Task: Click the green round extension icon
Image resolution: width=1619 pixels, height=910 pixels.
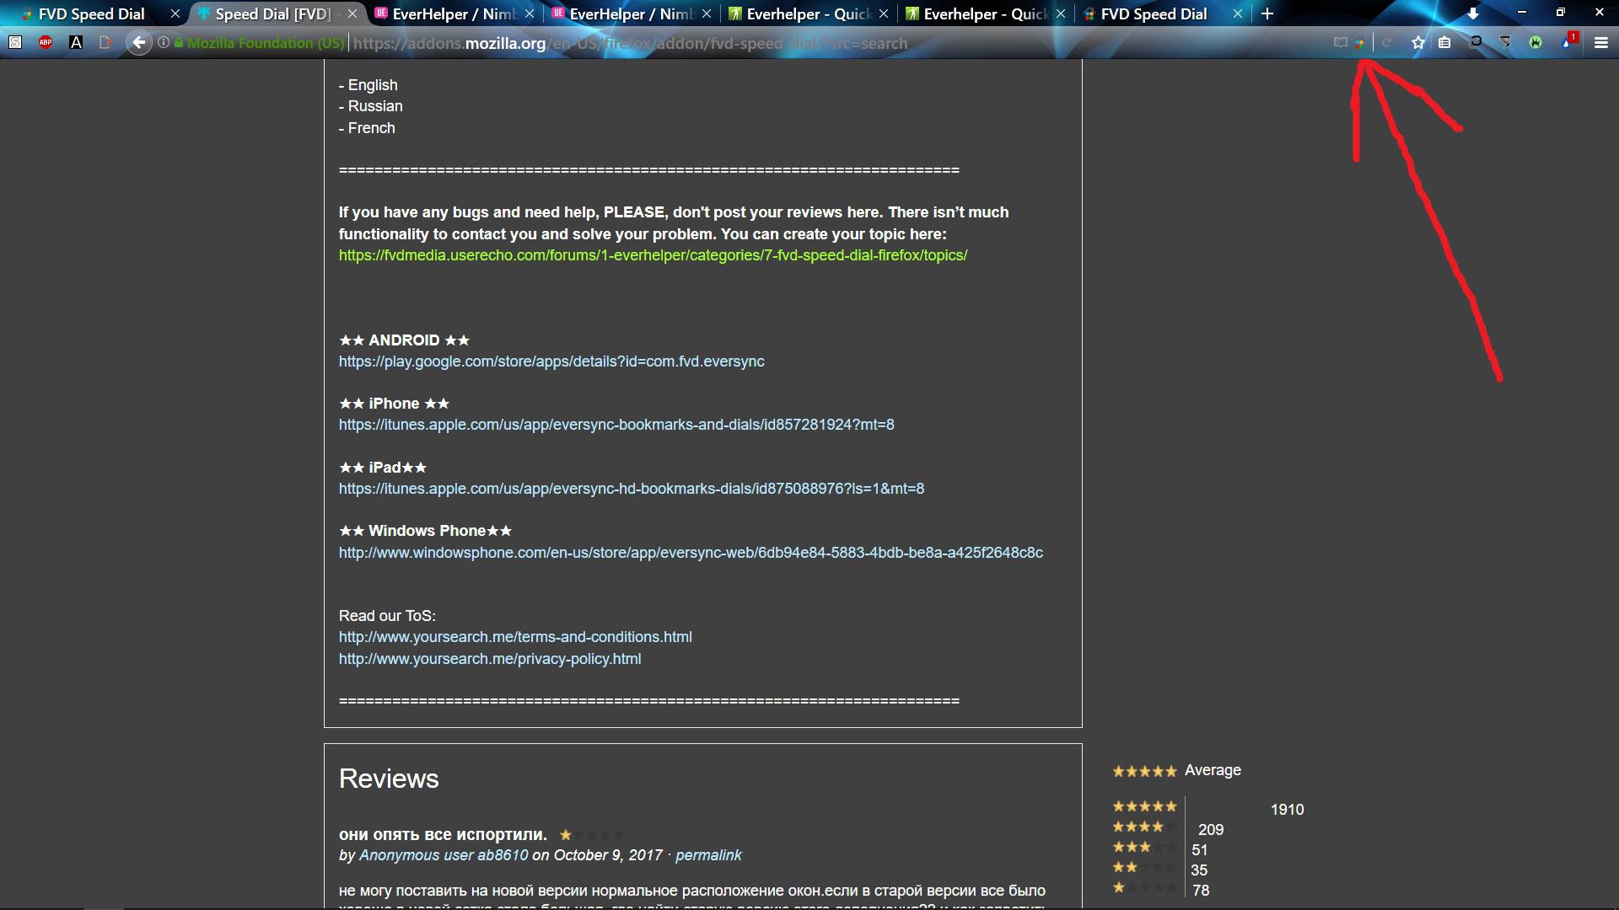Action: (1536, 42)
